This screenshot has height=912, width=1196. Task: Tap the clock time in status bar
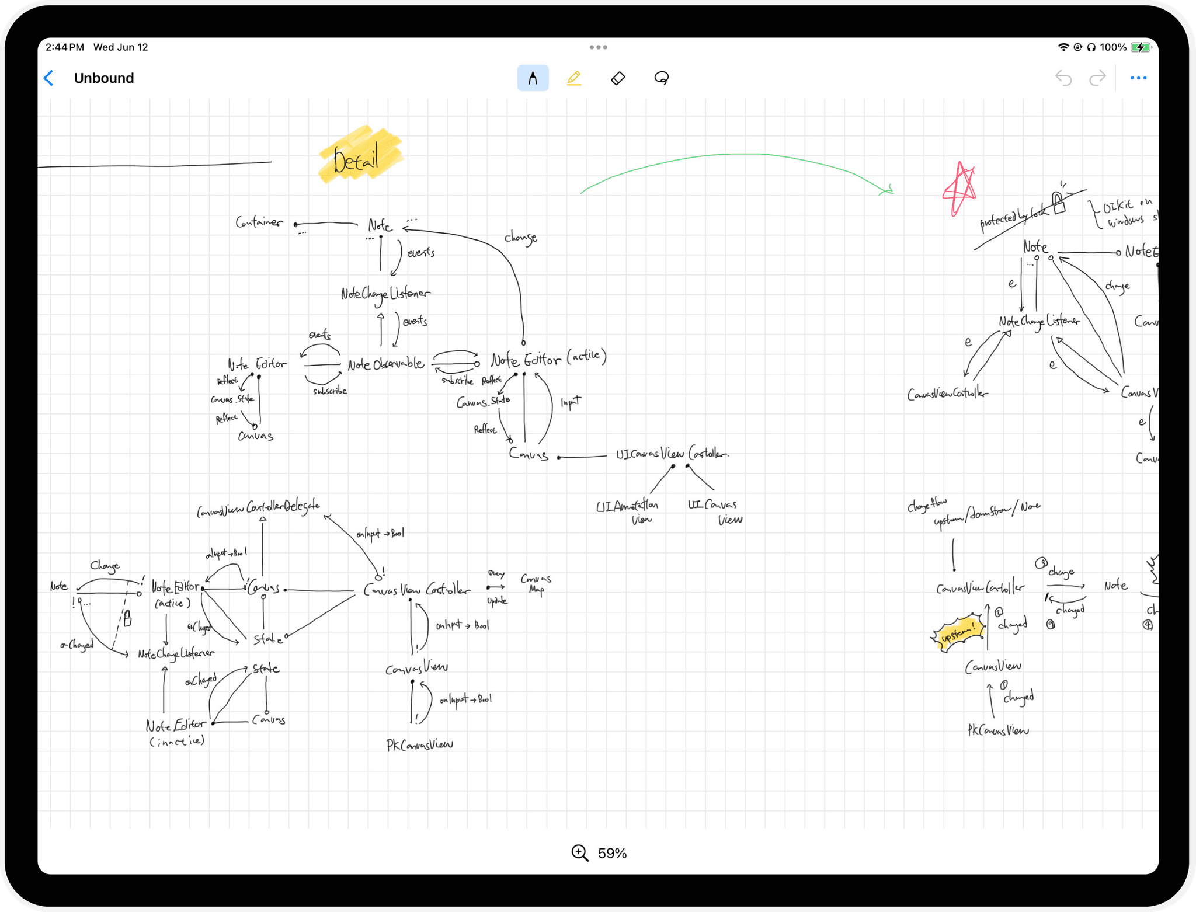[65, 47]
